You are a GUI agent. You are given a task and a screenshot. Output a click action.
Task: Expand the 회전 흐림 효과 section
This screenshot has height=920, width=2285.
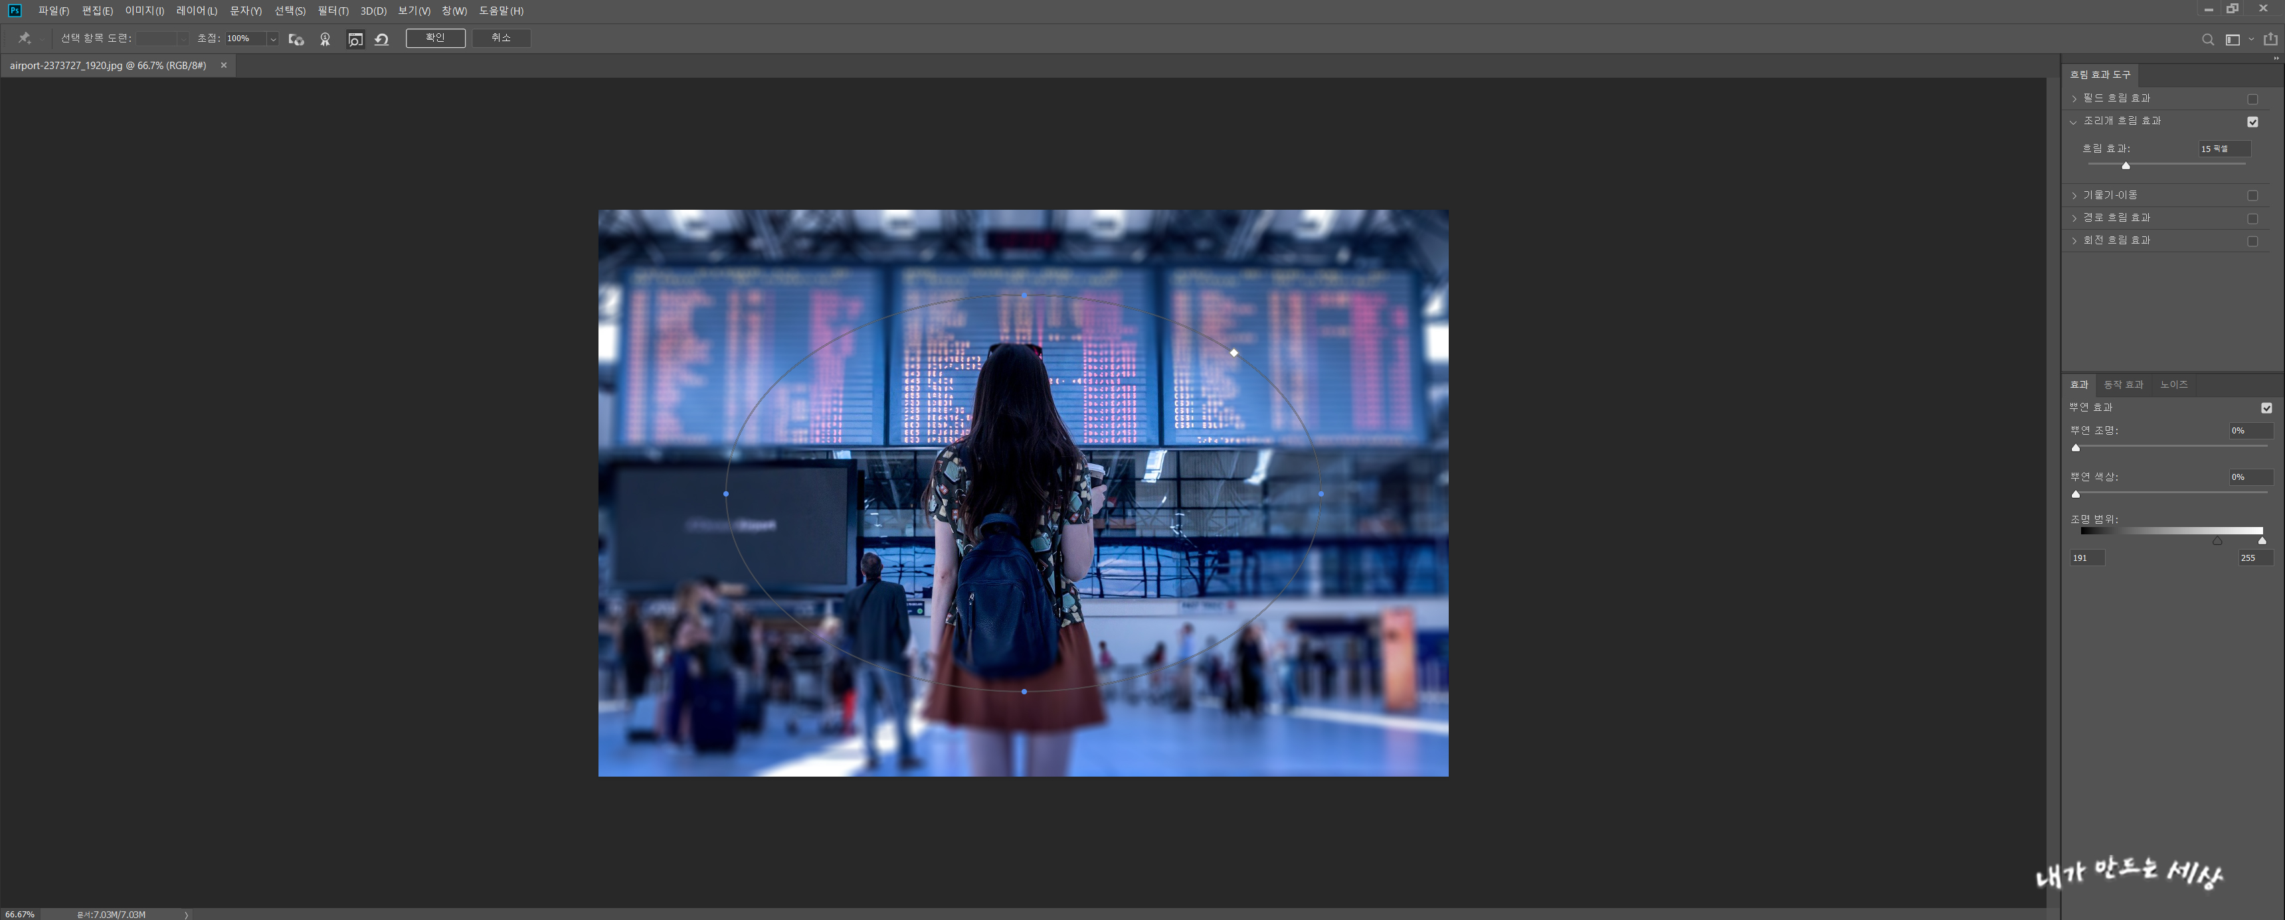coord(2074,240)
